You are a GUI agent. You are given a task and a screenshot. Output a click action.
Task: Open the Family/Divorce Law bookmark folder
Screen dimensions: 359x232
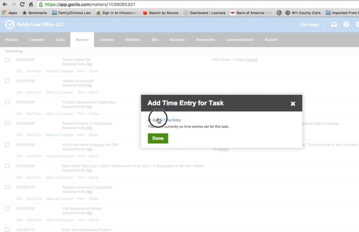71,13
